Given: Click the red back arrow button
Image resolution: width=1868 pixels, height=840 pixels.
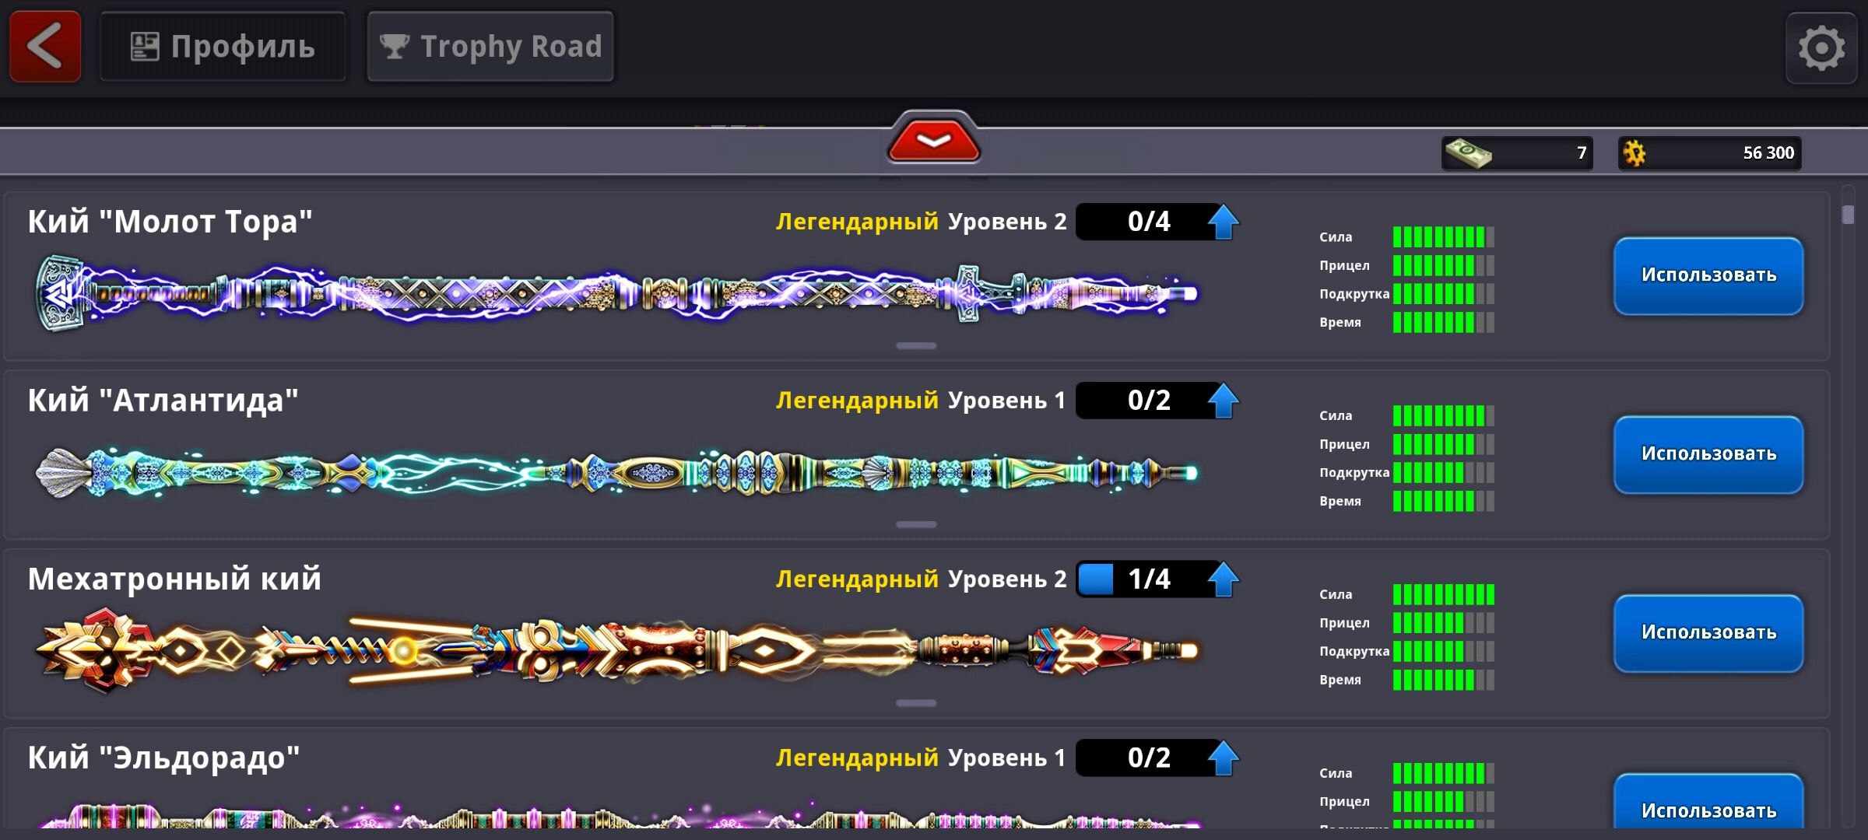Looking at the screenshot, I should (x=45, y=47).
